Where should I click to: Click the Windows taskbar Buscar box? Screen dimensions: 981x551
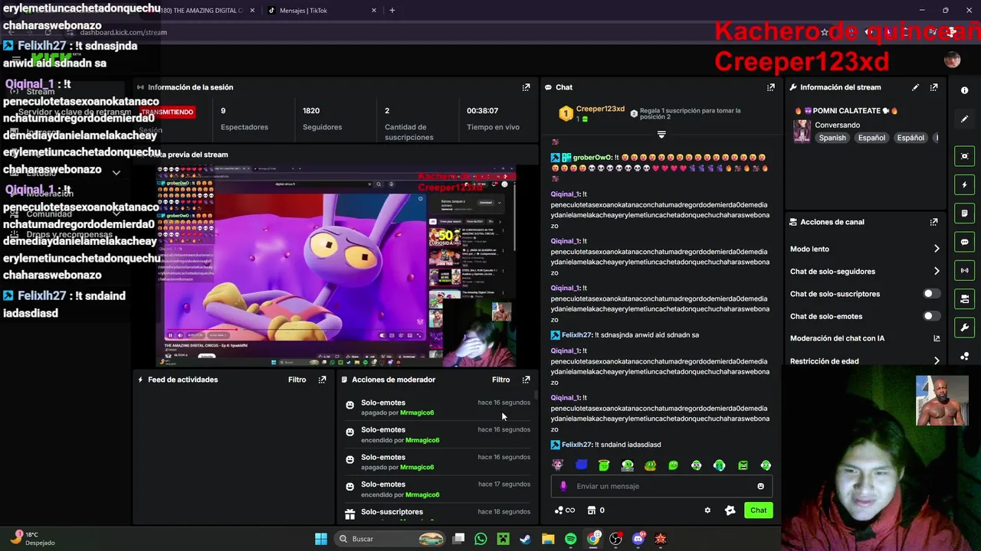click(x=391, y=539)
